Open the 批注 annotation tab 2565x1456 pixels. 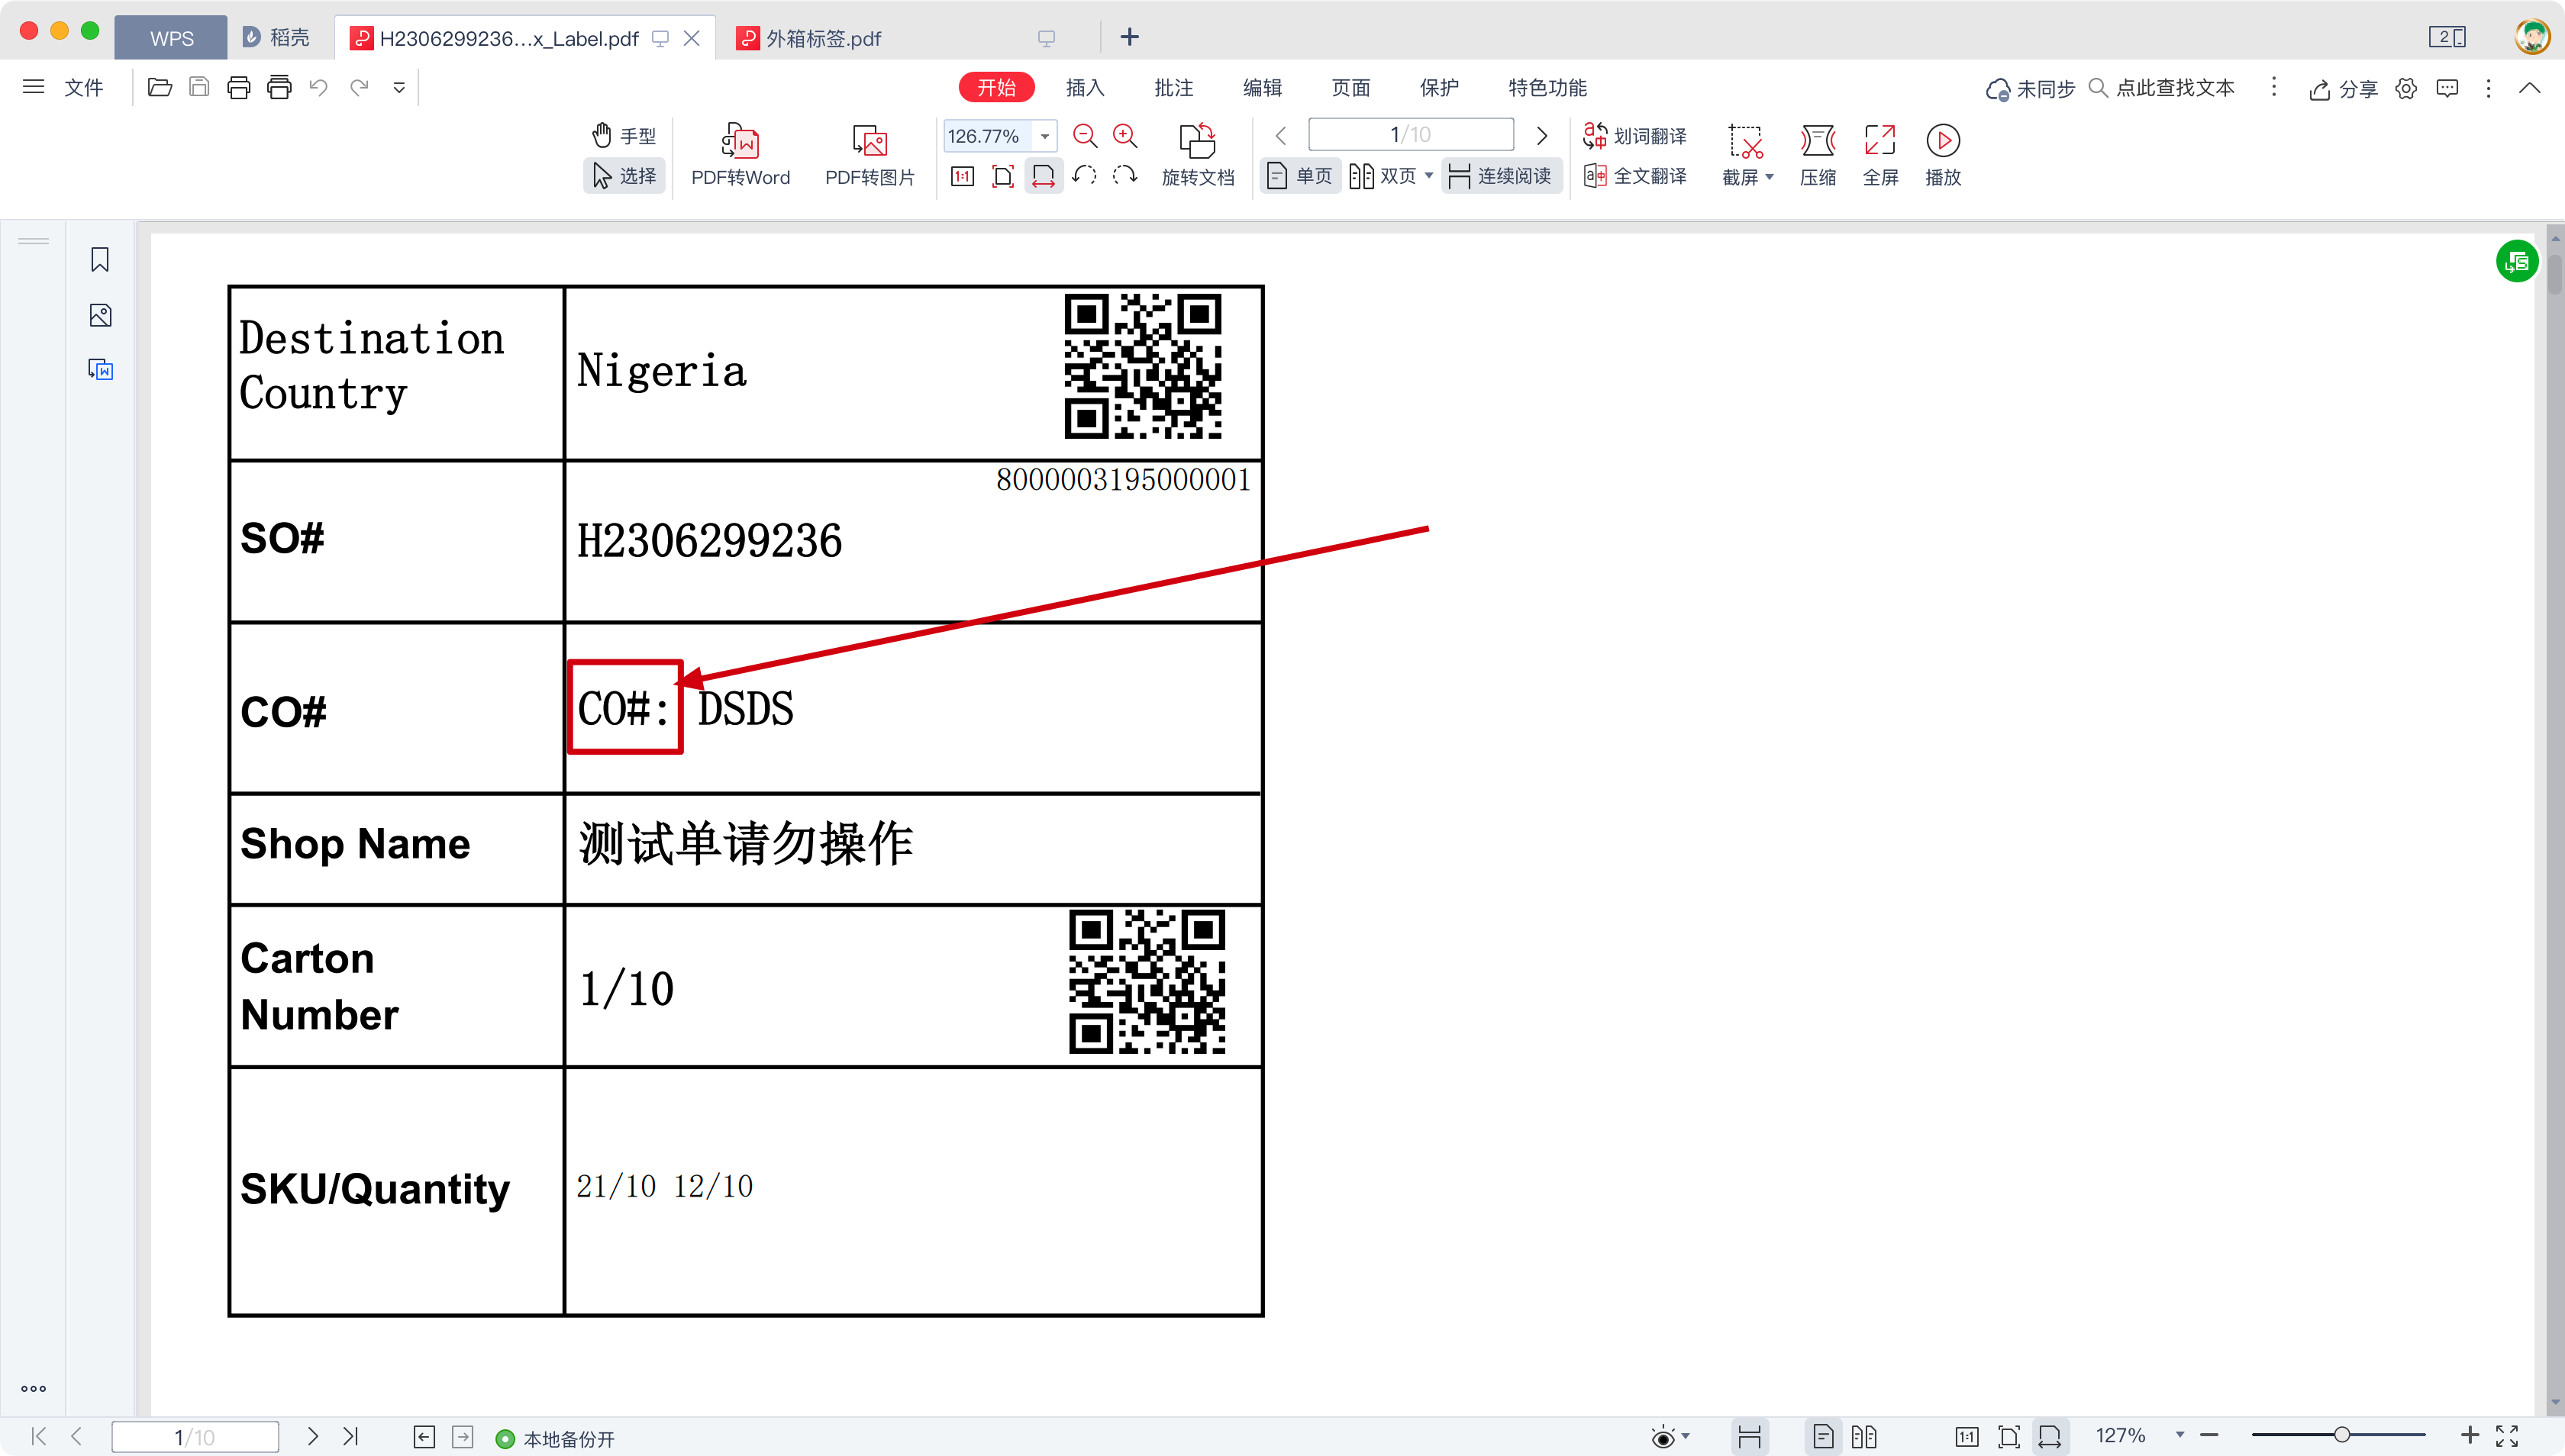tap(1173, 88)
